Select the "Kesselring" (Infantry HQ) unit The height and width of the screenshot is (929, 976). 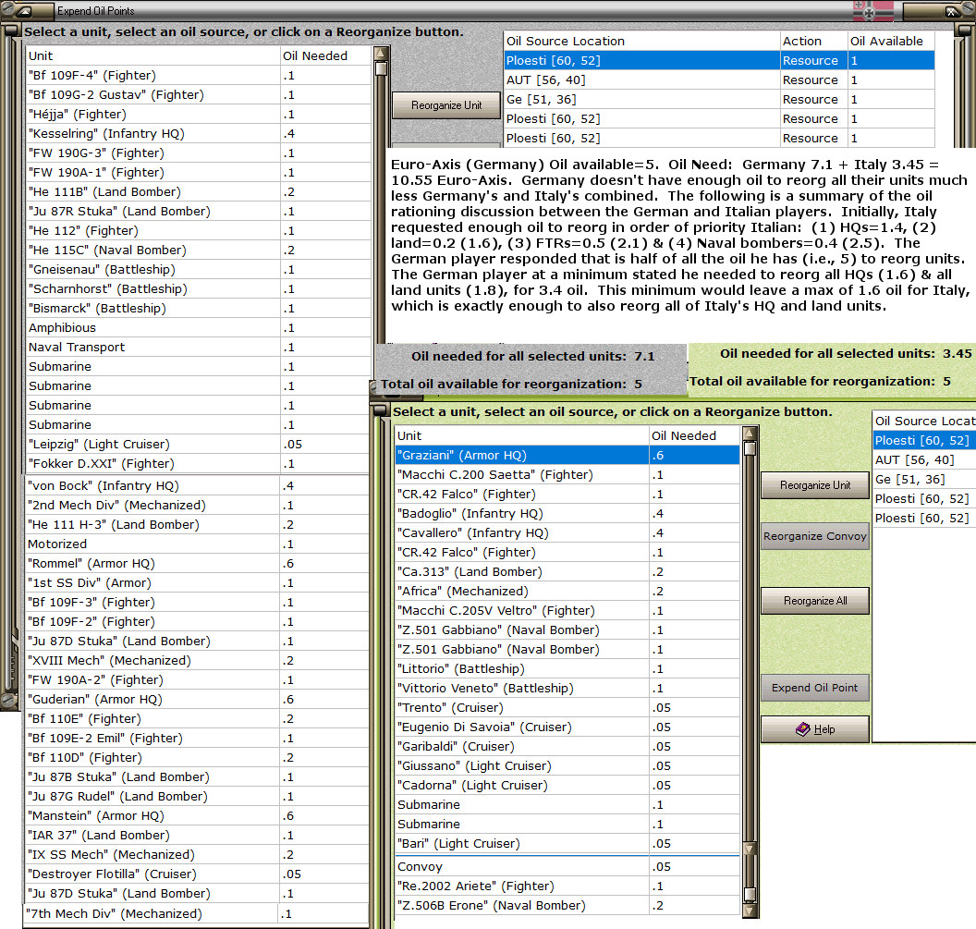tap(198, 133)
